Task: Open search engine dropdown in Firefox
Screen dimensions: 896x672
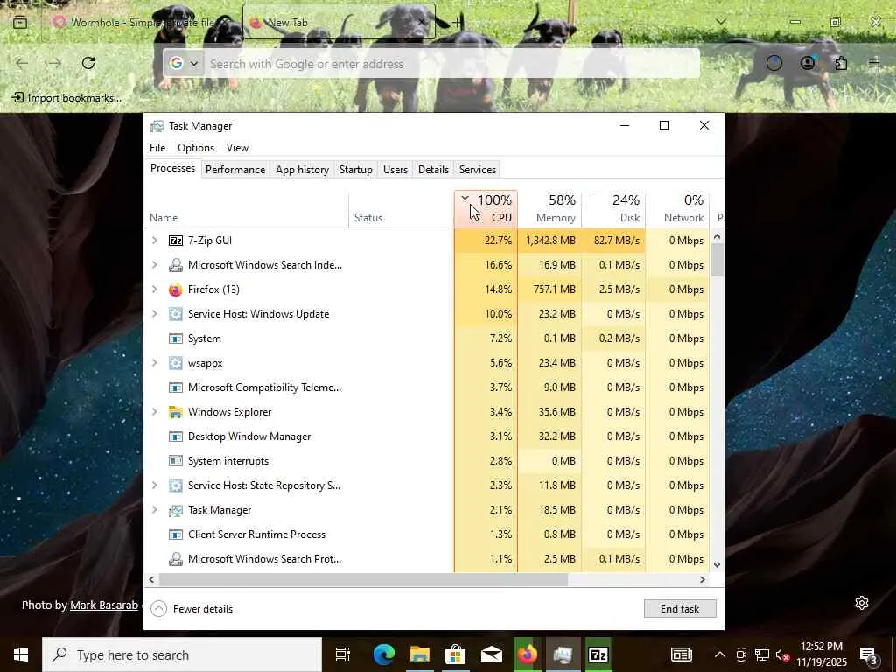Action: pyautogui.click(x=184, y=63)
